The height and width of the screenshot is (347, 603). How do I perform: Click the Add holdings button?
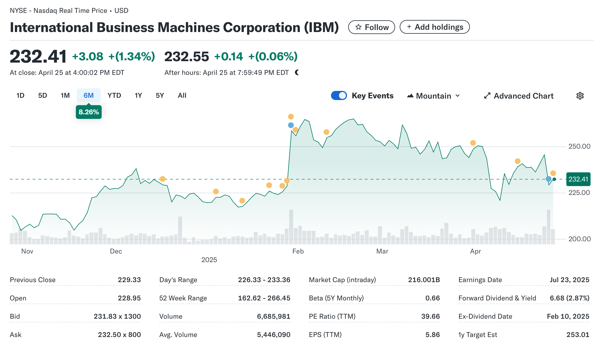point(434,27)
